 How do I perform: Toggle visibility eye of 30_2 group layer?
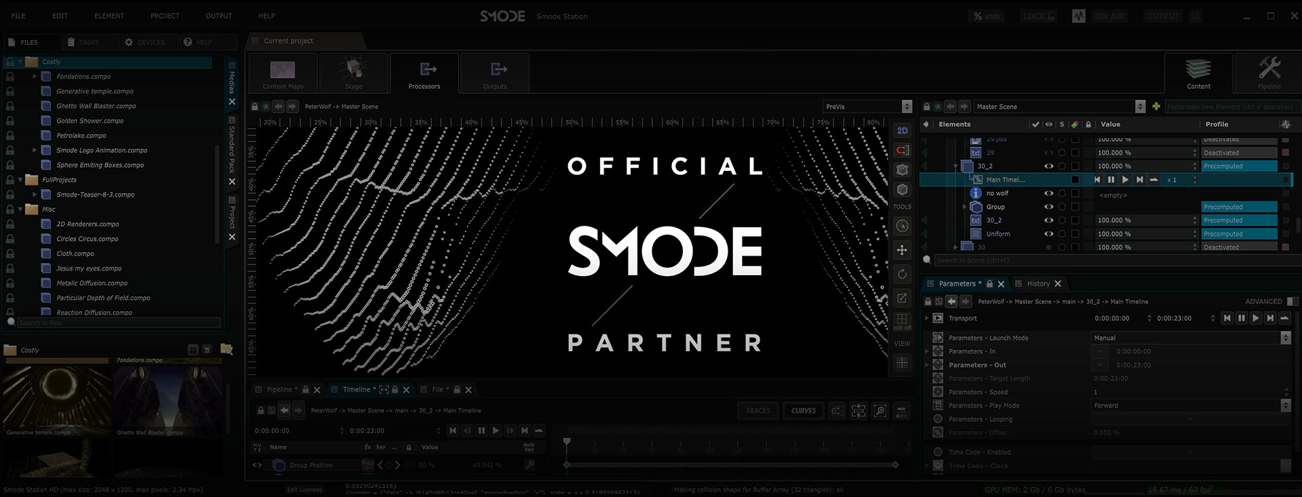1048,166
